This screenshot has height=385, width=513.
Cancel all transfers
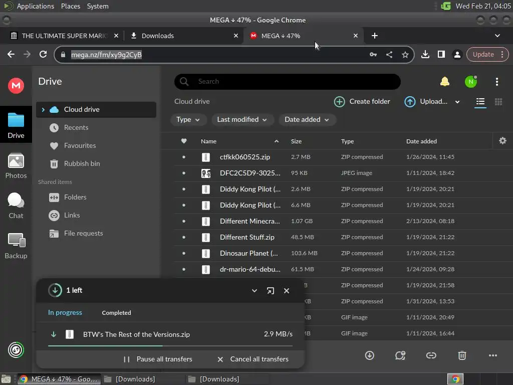(x=253, y=359)
